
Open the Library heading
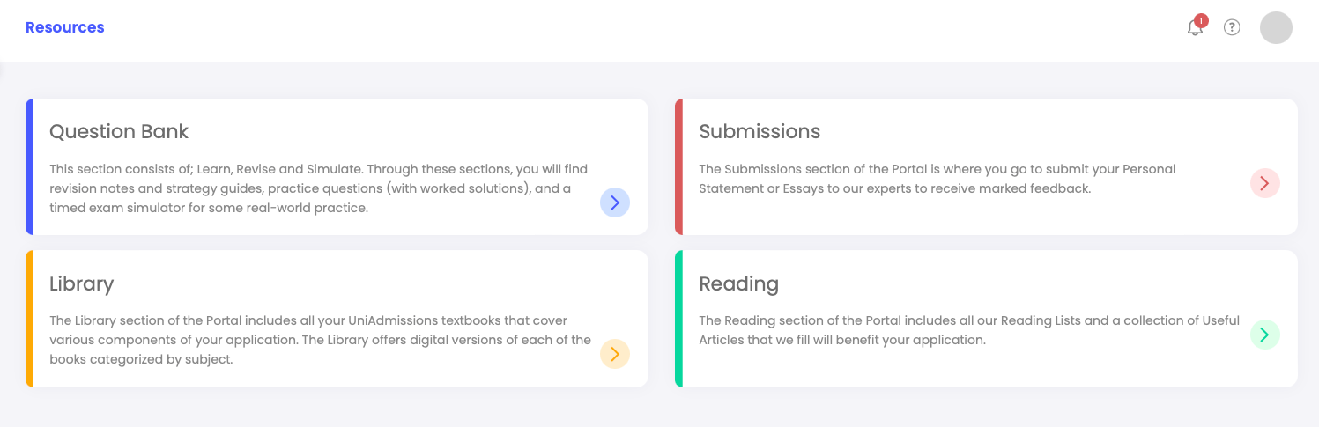tap(82, 284)
